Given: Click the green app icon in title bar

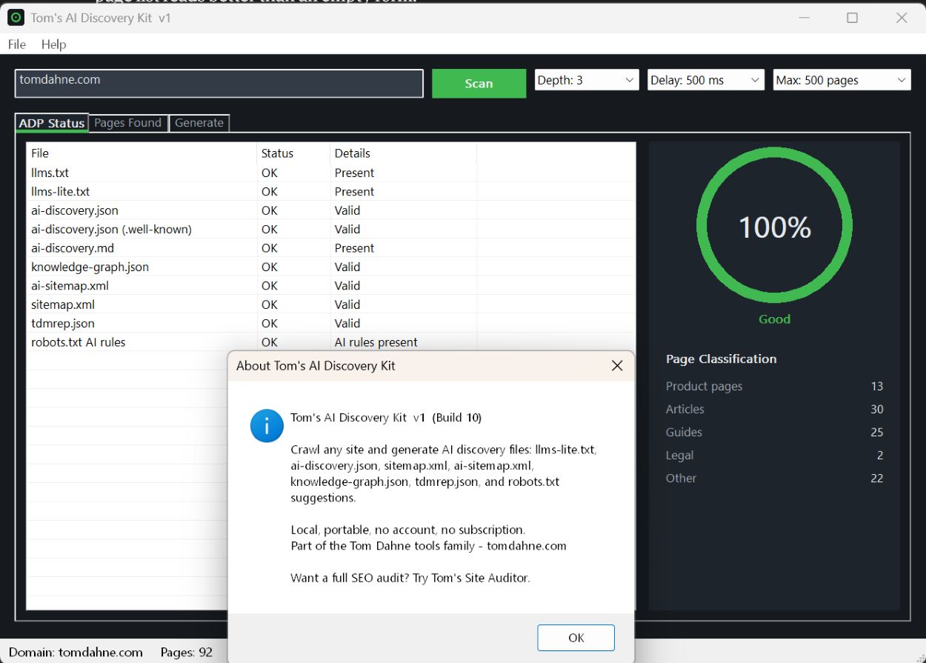Looking at the screenshot, I should click(x=15, y=17).
